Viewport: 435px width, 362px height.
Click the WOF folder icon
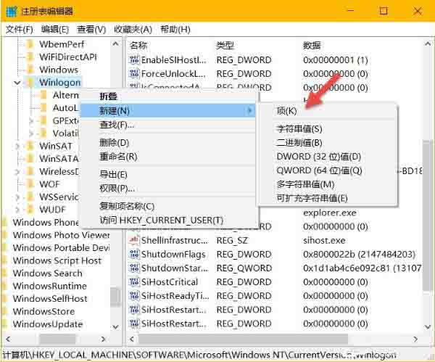pyautogui.click(x=30, y=184)
